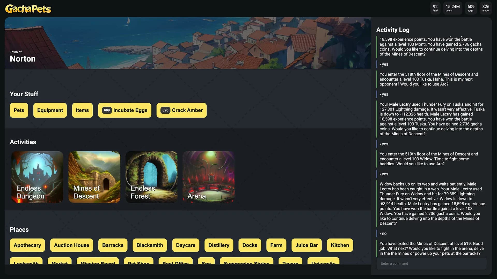Image resolution: width=497 pixels, height=279 pixels.
Task: Open the Juice Bar
Action: coord(307,245)
